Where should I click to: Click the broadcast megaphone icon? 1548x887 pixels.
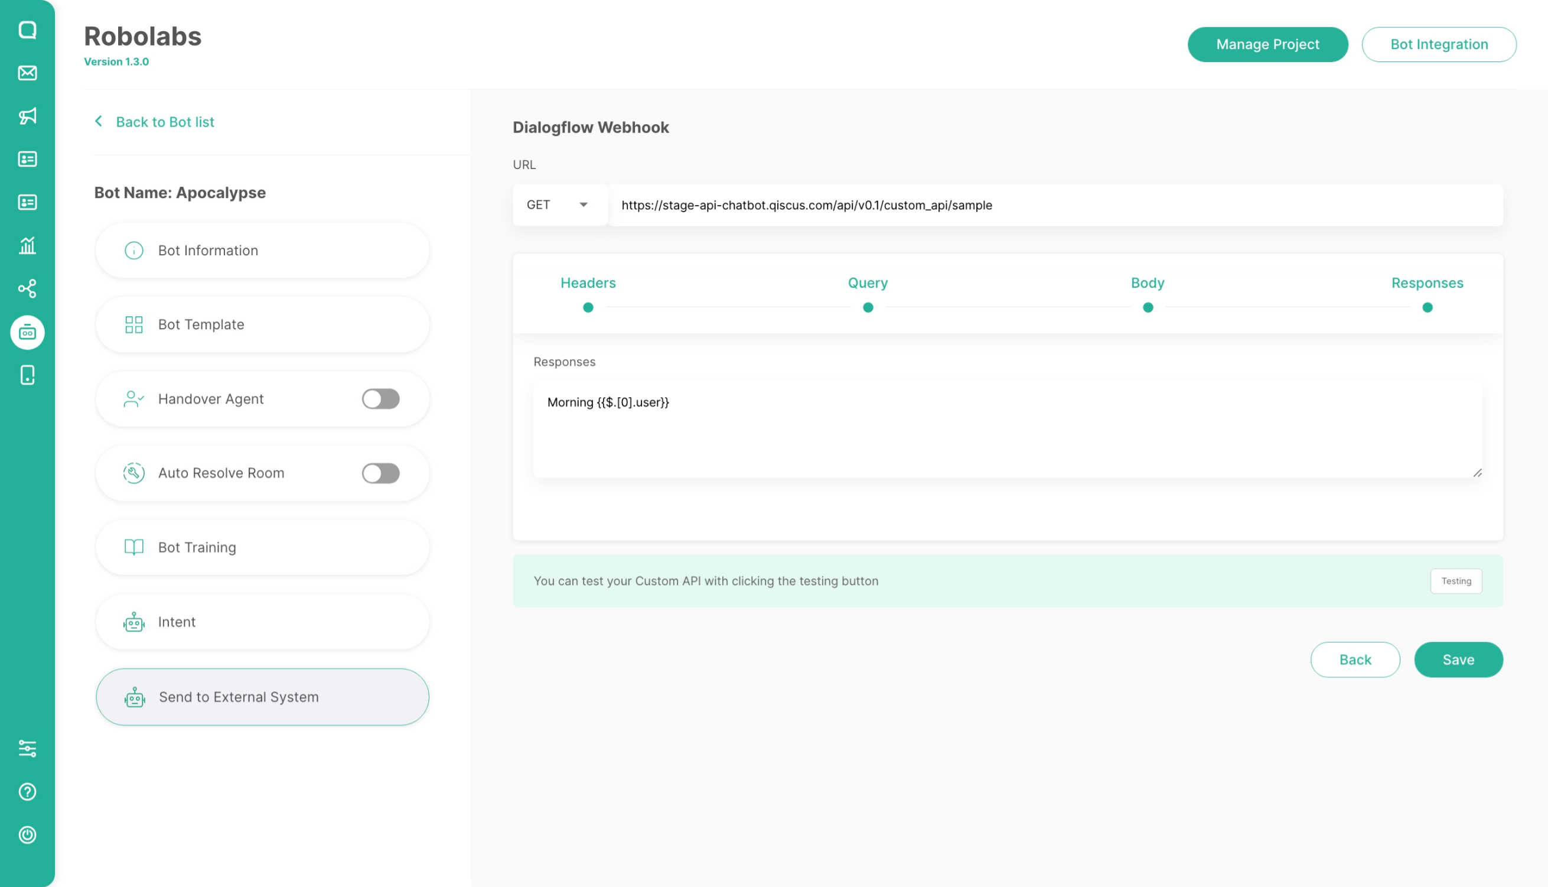point(27,116)
